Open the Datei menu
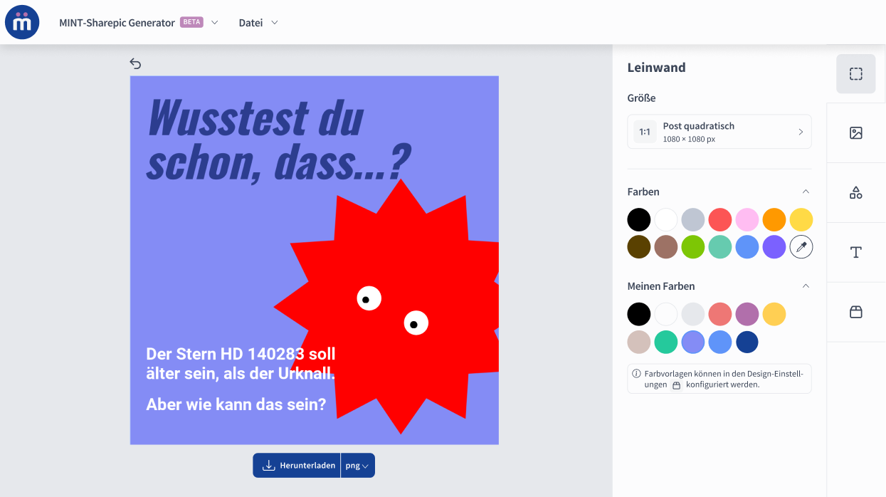This screenshot has height=497, width=886. (258, 23)
